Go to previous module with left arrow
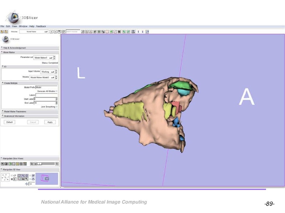The height and width of the screenshot is (213, 285). coord(51,32)
